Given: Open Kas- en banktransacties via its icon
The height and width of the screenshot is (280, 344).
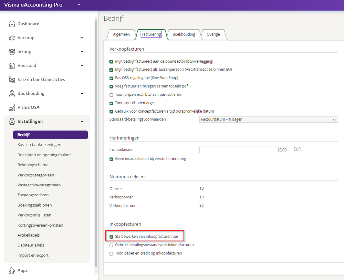Looking at the screenshot, I should (x=12, y=80).
